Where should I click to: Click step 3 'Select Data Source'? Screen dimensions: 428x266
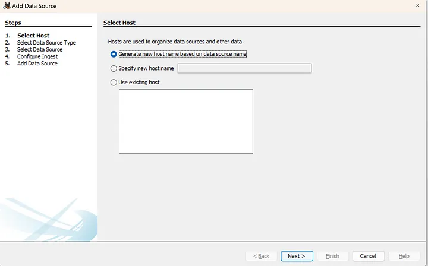(39, 49)
